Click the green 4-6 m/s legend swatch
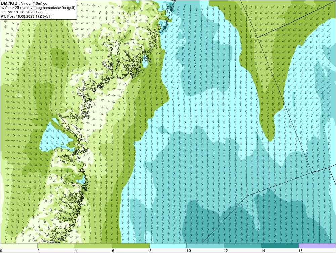Image resolution: width=336 pixels, height=253 pixels. pos(93,246)
